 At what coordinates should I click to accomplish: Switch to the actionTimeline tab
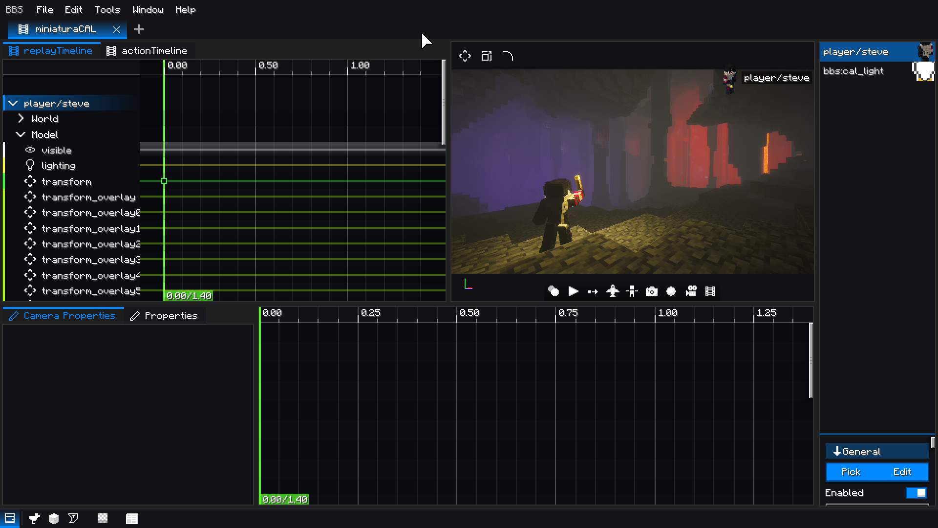pos(147,50)
